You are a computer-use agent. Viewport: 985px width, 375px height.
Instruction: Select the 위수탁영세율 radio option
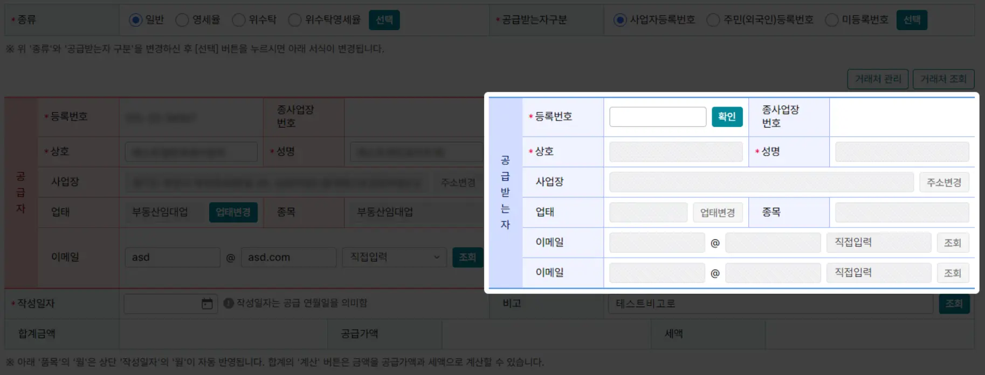coord(294,20)
